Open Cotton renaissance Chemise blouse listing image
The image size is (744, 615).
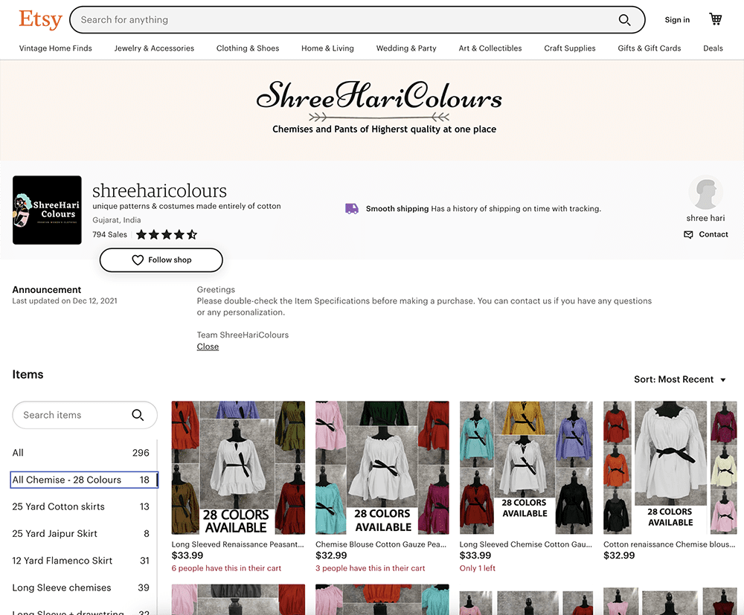(x=670, y=468)
